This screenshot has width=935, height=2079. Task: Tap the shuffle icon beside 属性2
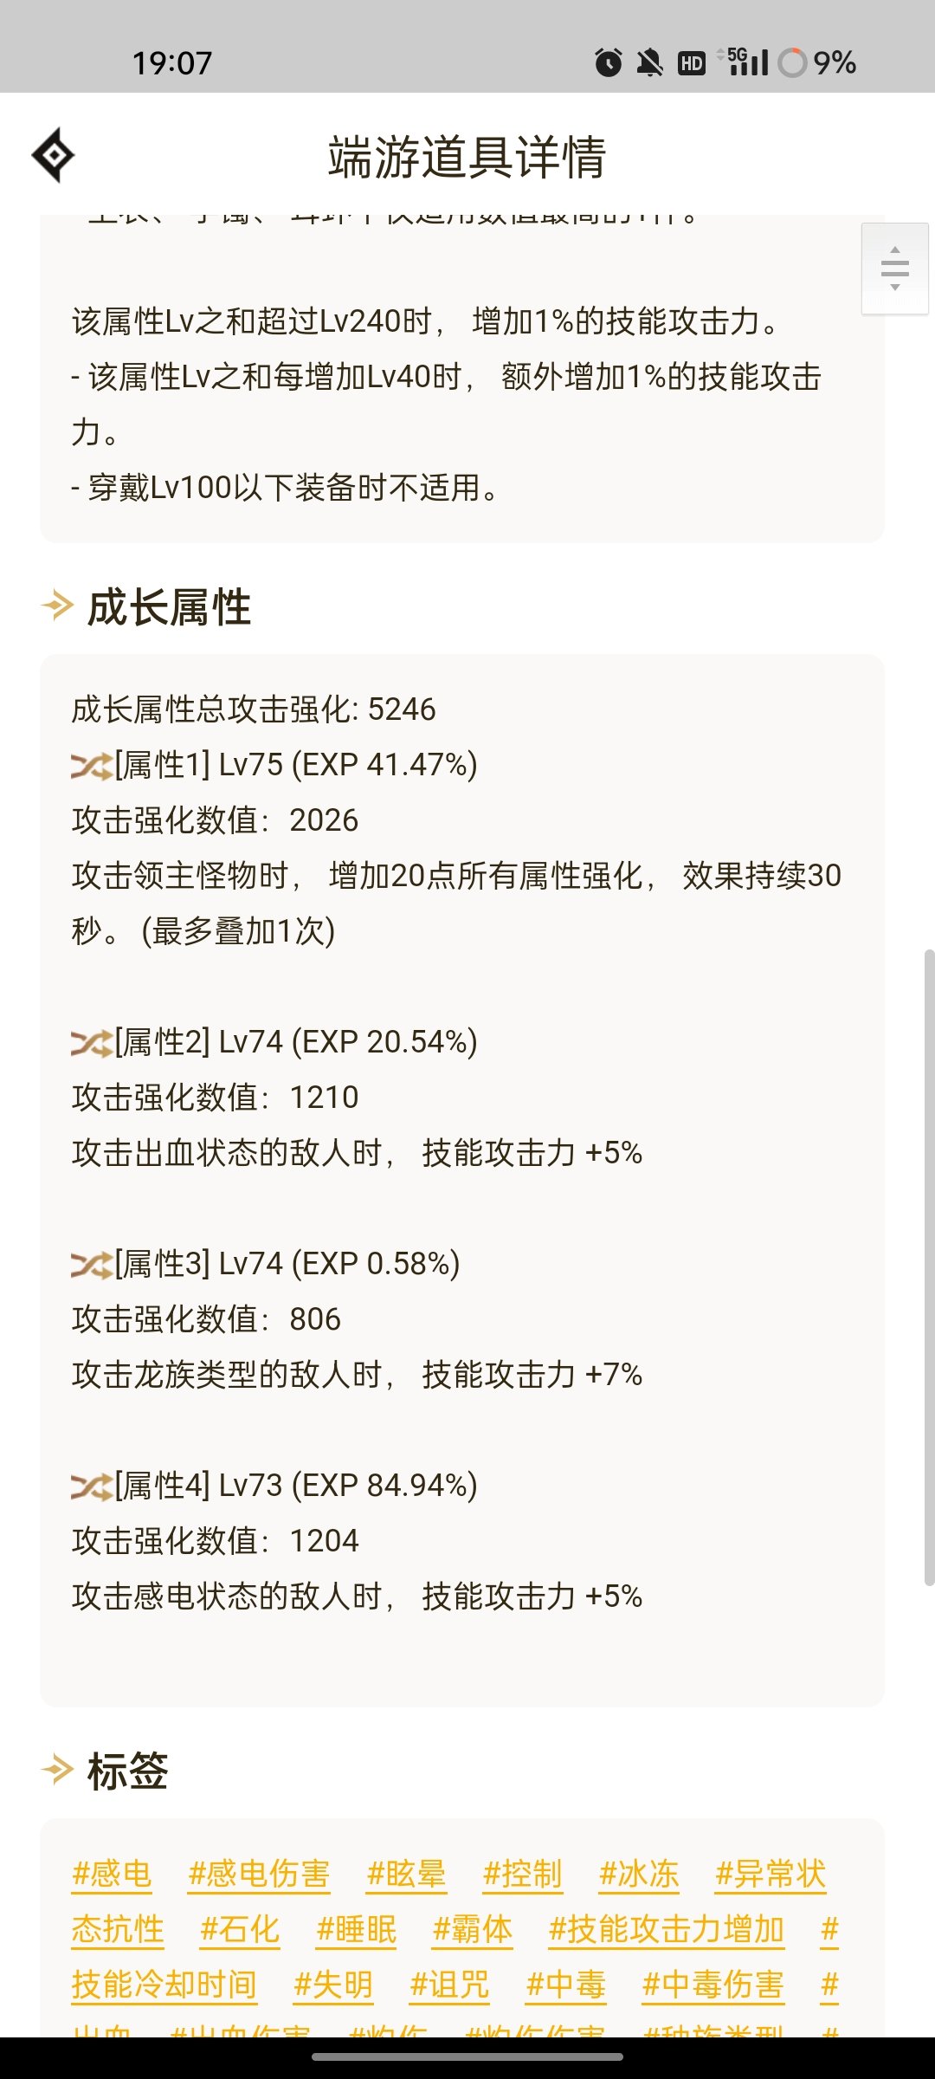[x=92, y=1043]
